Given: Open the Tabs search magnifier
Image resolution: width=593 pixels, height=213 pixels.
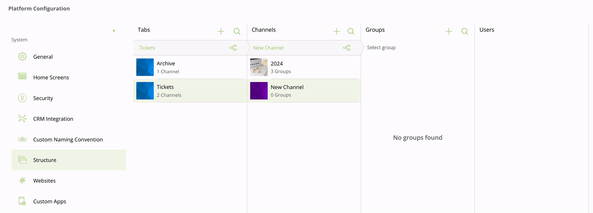Looking at the screenshot, I should pos(237,32).
